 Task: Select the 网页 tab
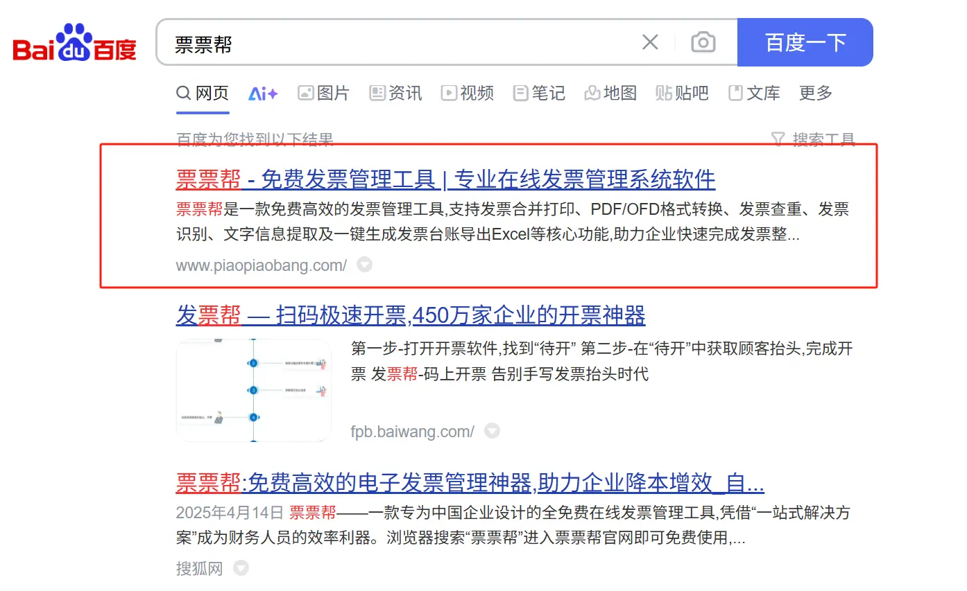click(x=203, y=94)
